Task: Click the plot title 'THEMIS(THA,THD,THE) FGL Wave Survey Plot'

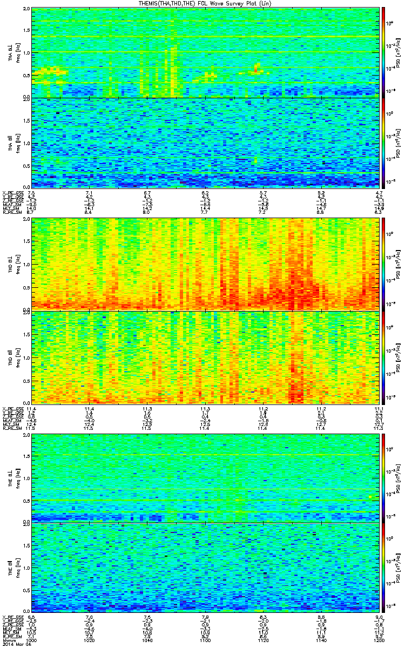Action: tap(205, 3)
